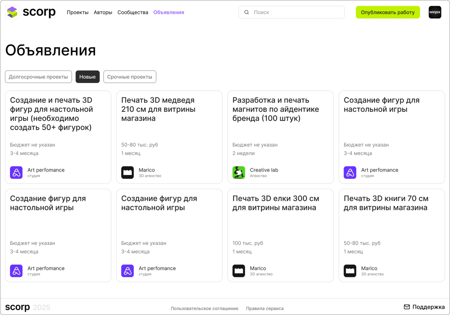The height and width of the screenshot is (315, 450).
Task: Click the search magnifier icon
Action: click(x=246, y=12)
